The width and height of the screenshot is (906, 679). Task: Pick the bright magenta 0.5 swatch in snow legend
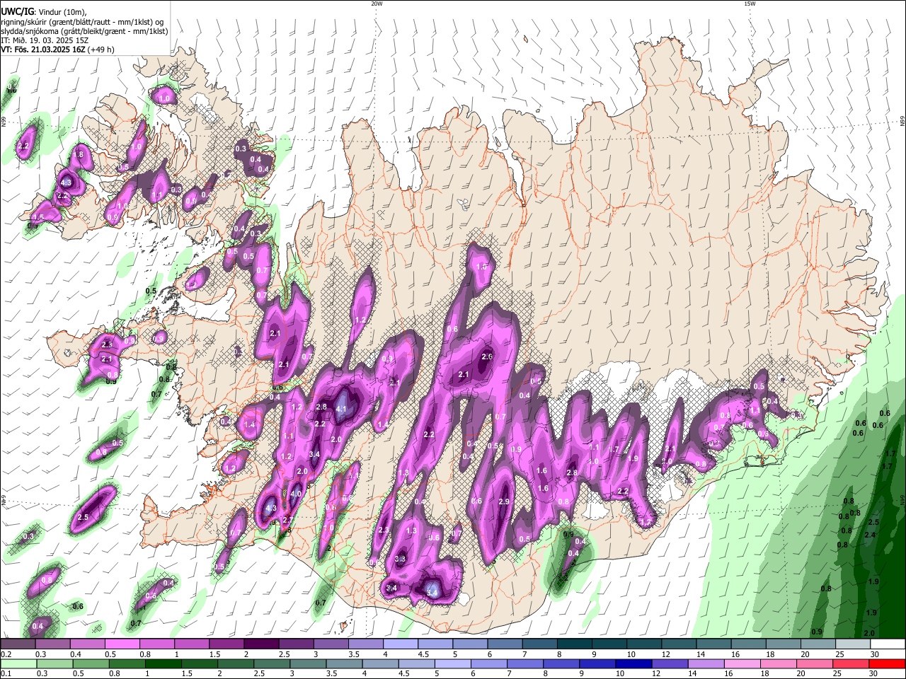coord(122,644)
